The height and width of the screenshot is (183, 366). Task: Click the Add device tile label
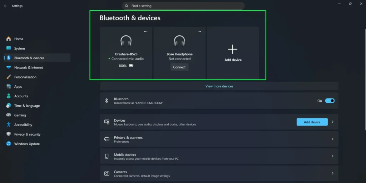tap(233, 60)
